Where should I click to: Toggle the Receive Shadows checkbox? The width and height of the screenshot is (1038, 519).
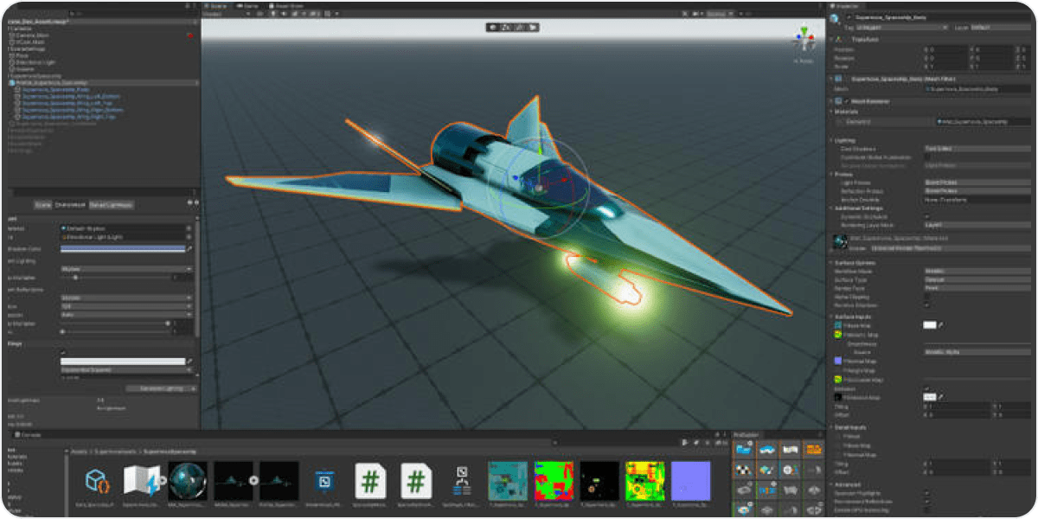(927, 304)
